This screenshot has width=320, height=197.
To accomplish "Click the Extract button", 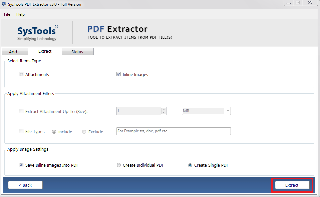I will click(x=292, y=185).
